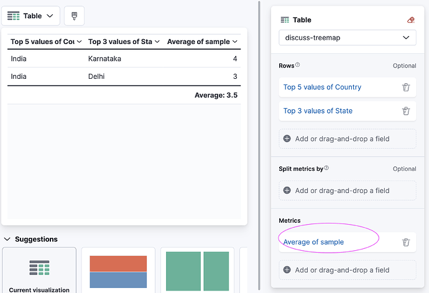Viewport: 429px width, 293px height.
Task: Collapse the Suggestions section
Action: (7, 239)
